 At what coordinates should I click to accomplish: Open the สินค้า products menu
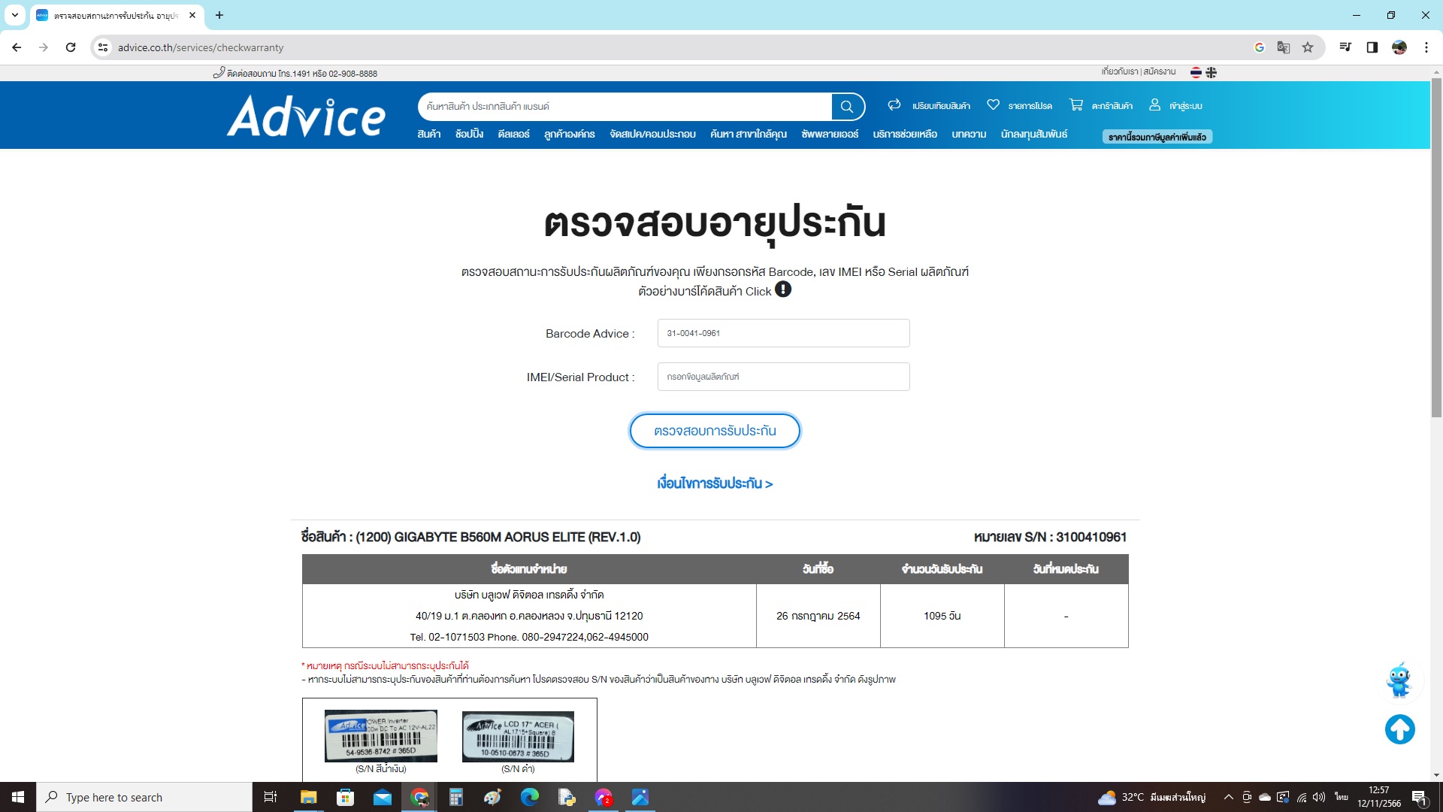[428, 134]
